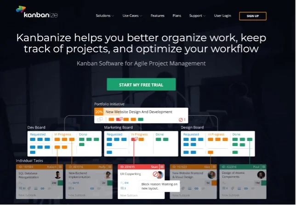Click attachment paperclip on Design of Atomic card
Screen dimensions: 296x205
coord(233,188)
